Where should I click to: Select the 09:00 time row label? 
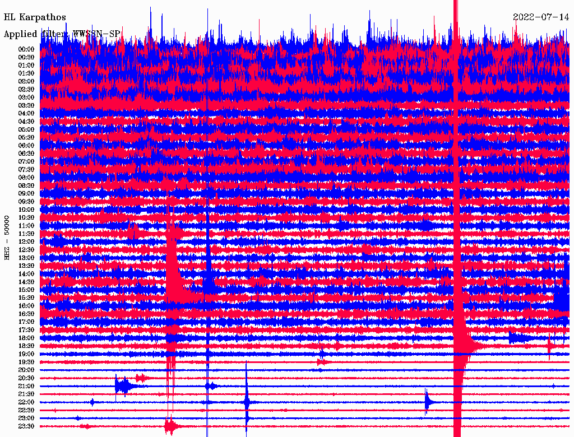[x=26, y=194]
